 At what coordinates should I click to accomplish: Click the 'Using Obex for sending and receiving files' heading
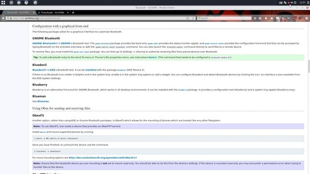(x=62, y=108)
